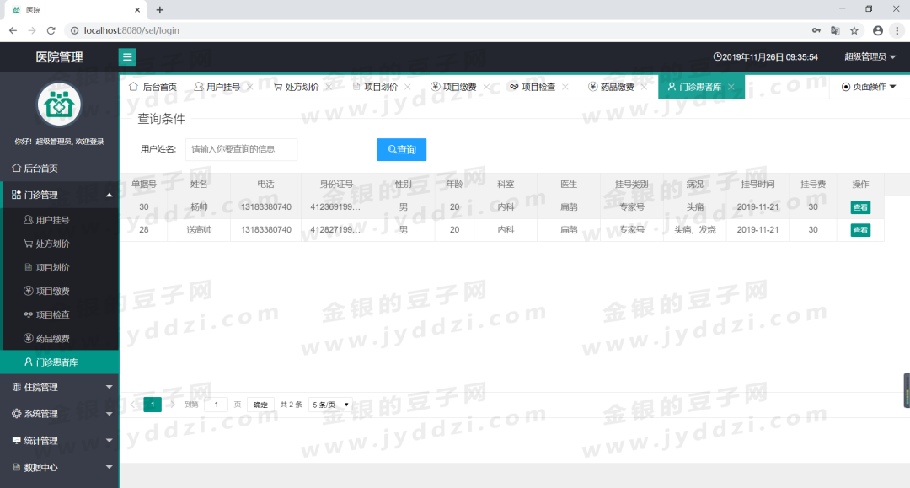The image size is (910, 488).
Task: Close the 项目检查 tab
Action: point(565,87)
